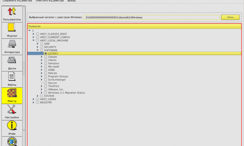This screenshot has height=146, width=244.
Task: Open the Диски disk icon
Action: (x=12, y=60)
